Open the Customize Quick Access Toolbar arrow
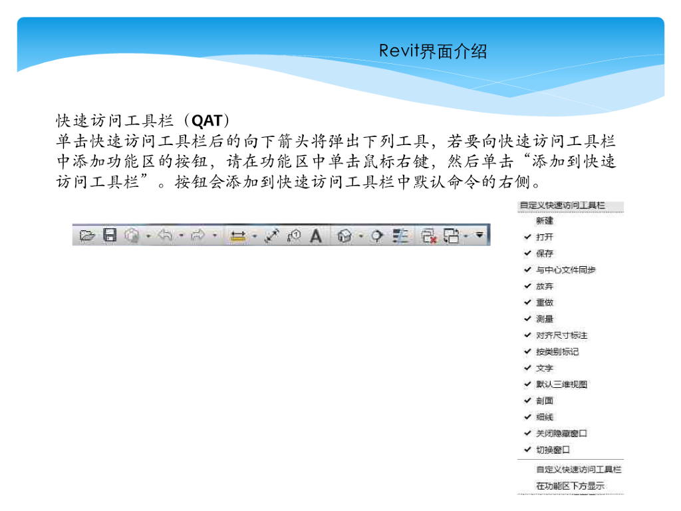This screenshot has width=681, height=511. [x=479, y=235]
